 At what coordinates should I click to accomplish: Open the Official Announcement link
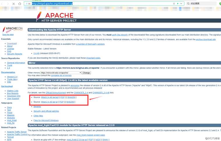click(56, 93)
